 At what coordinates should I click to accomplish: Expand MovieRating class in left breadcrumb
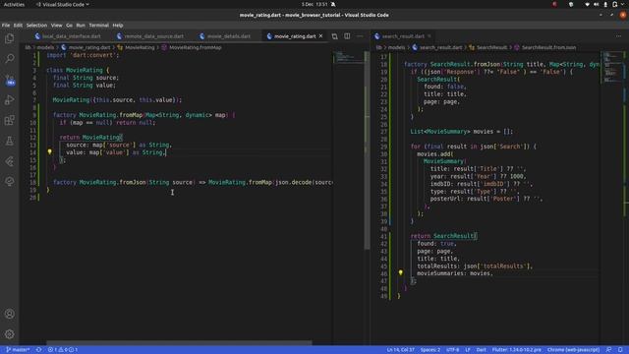(x=140, y=47)
